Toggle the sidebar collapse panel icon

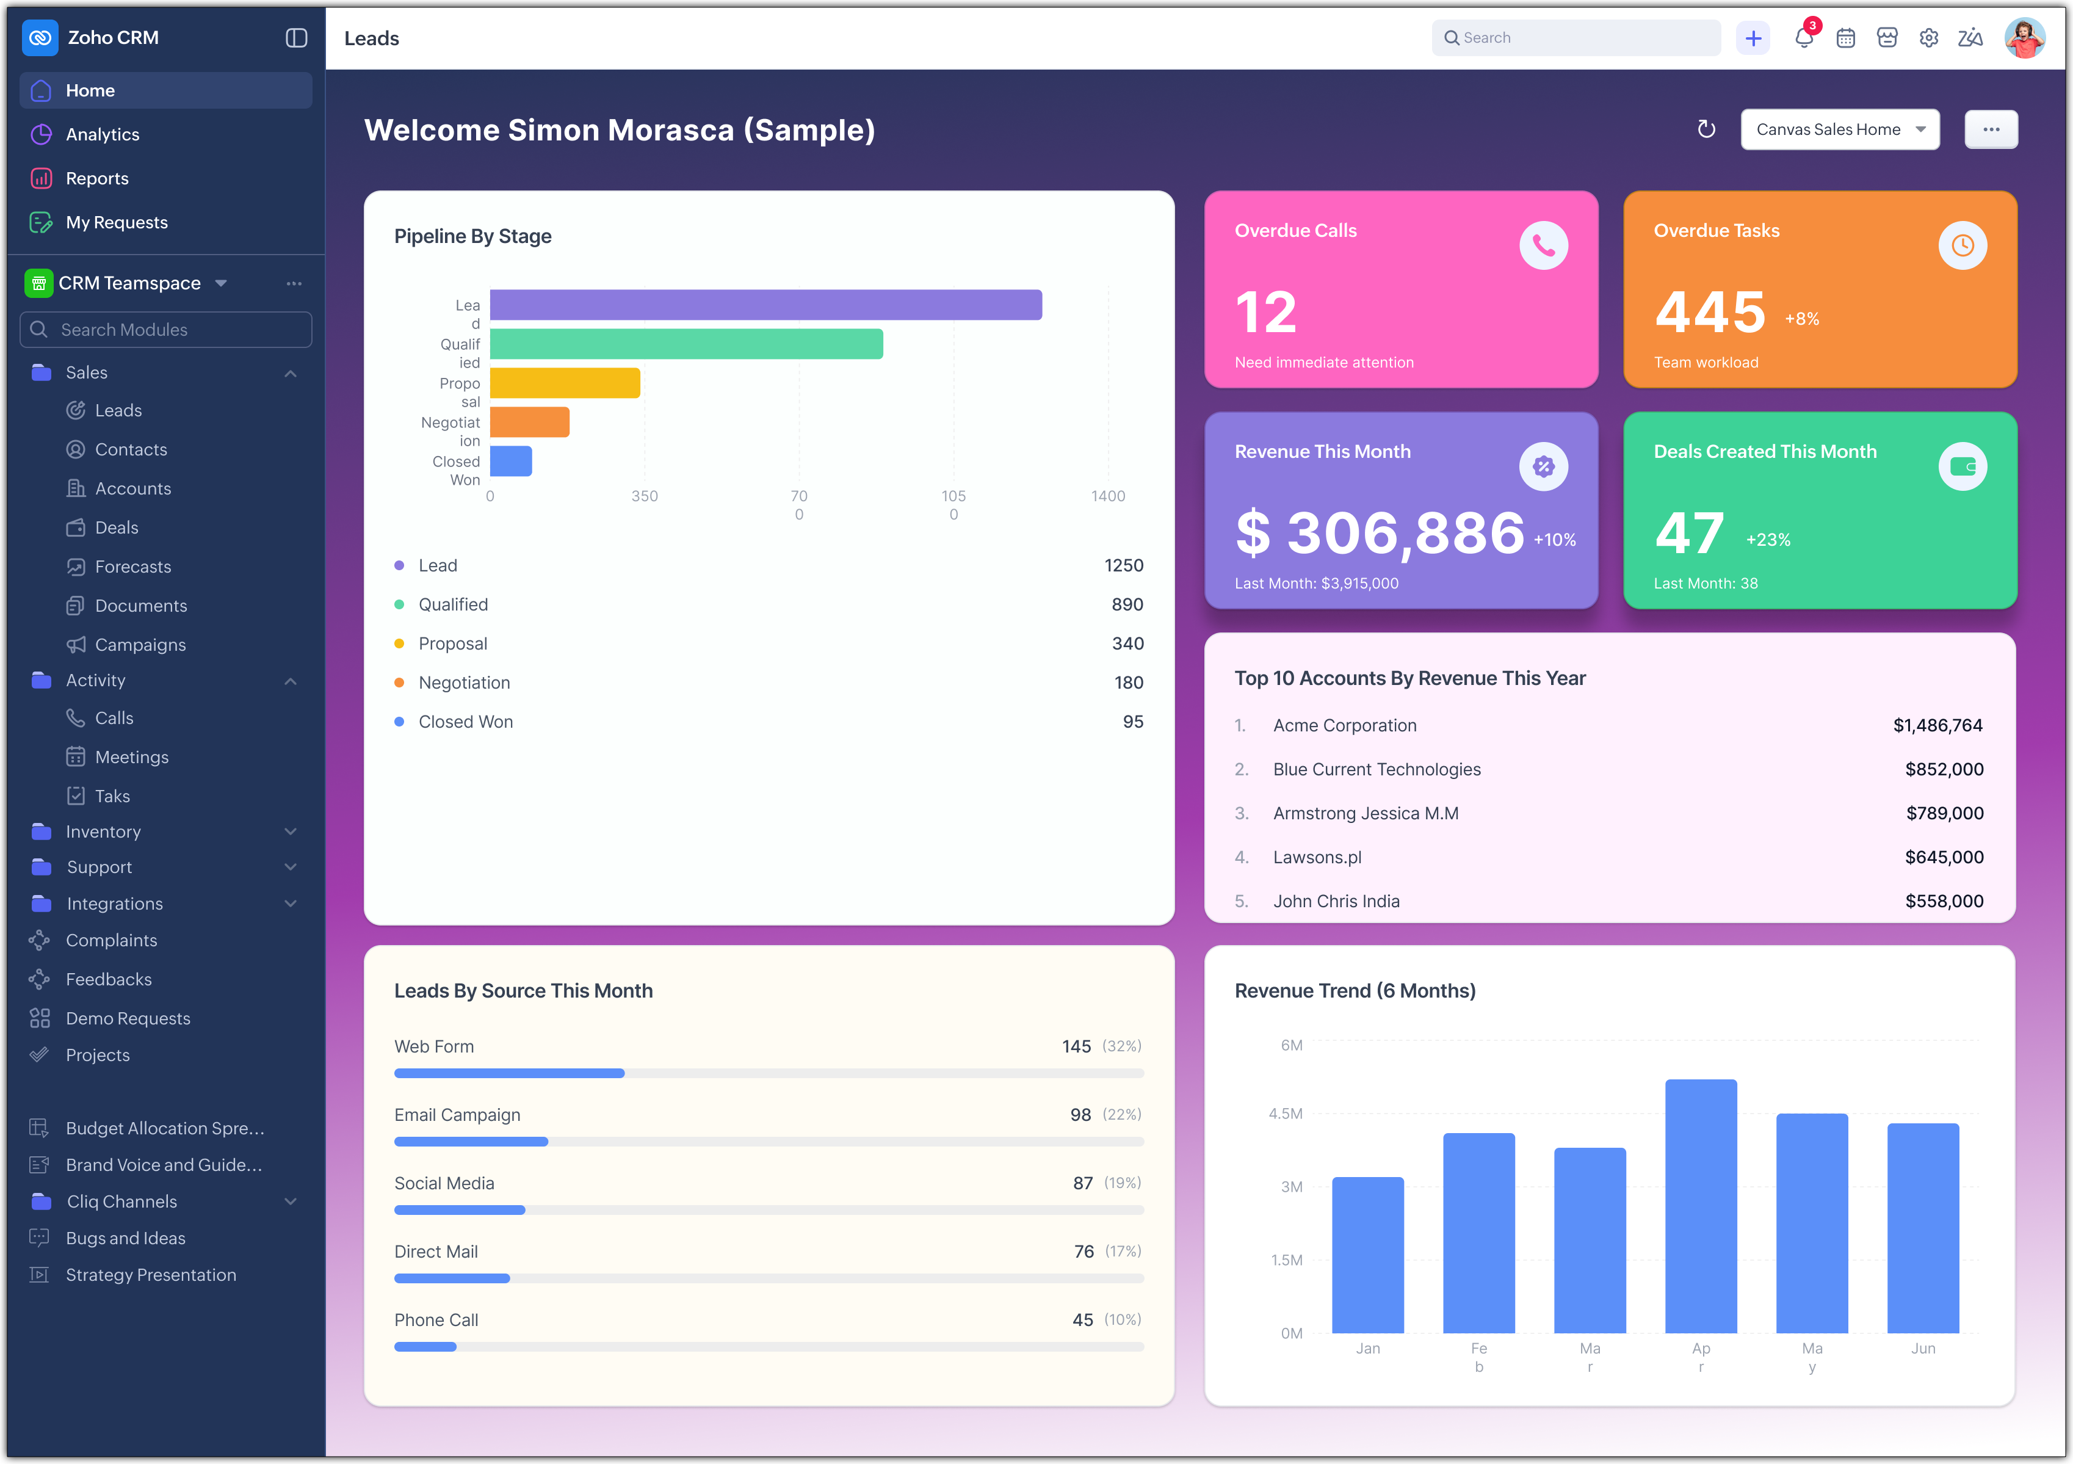click(296, 38)
